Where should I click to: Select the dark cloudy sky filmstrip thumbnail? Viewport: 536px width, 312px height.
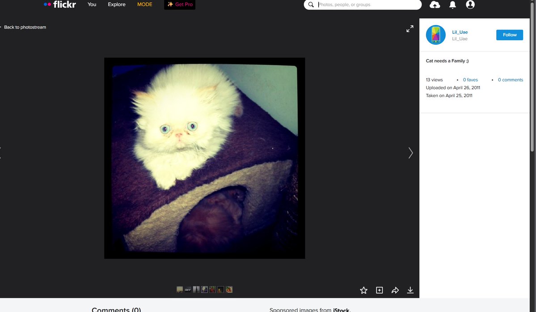click(188, 290)
